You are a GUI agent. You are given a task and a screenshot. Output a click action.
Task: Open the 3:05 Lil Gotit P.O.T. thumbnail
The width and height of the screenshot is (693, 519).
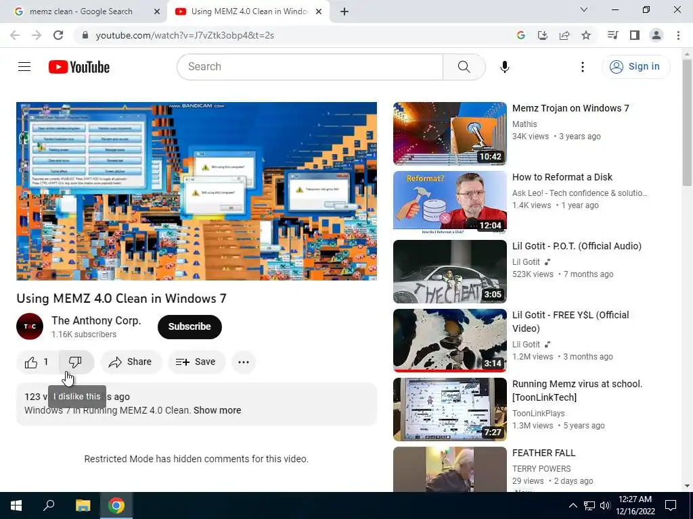[450, 272]
